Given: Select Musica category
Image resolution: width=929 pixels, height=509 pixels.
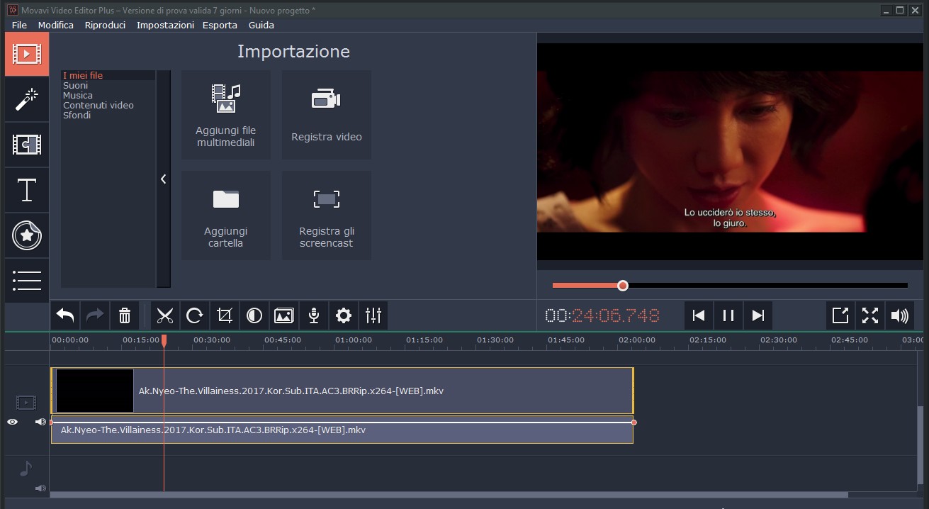Looking at the screenshot, I should point(108,95).
